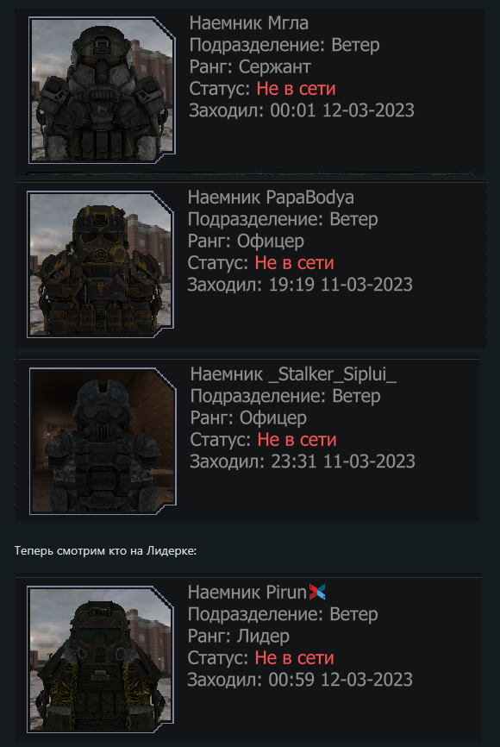Click the rank text Ранг: Лидер
Image resolution: width=500 pixels, height=747 pixels.
(239, 636)
